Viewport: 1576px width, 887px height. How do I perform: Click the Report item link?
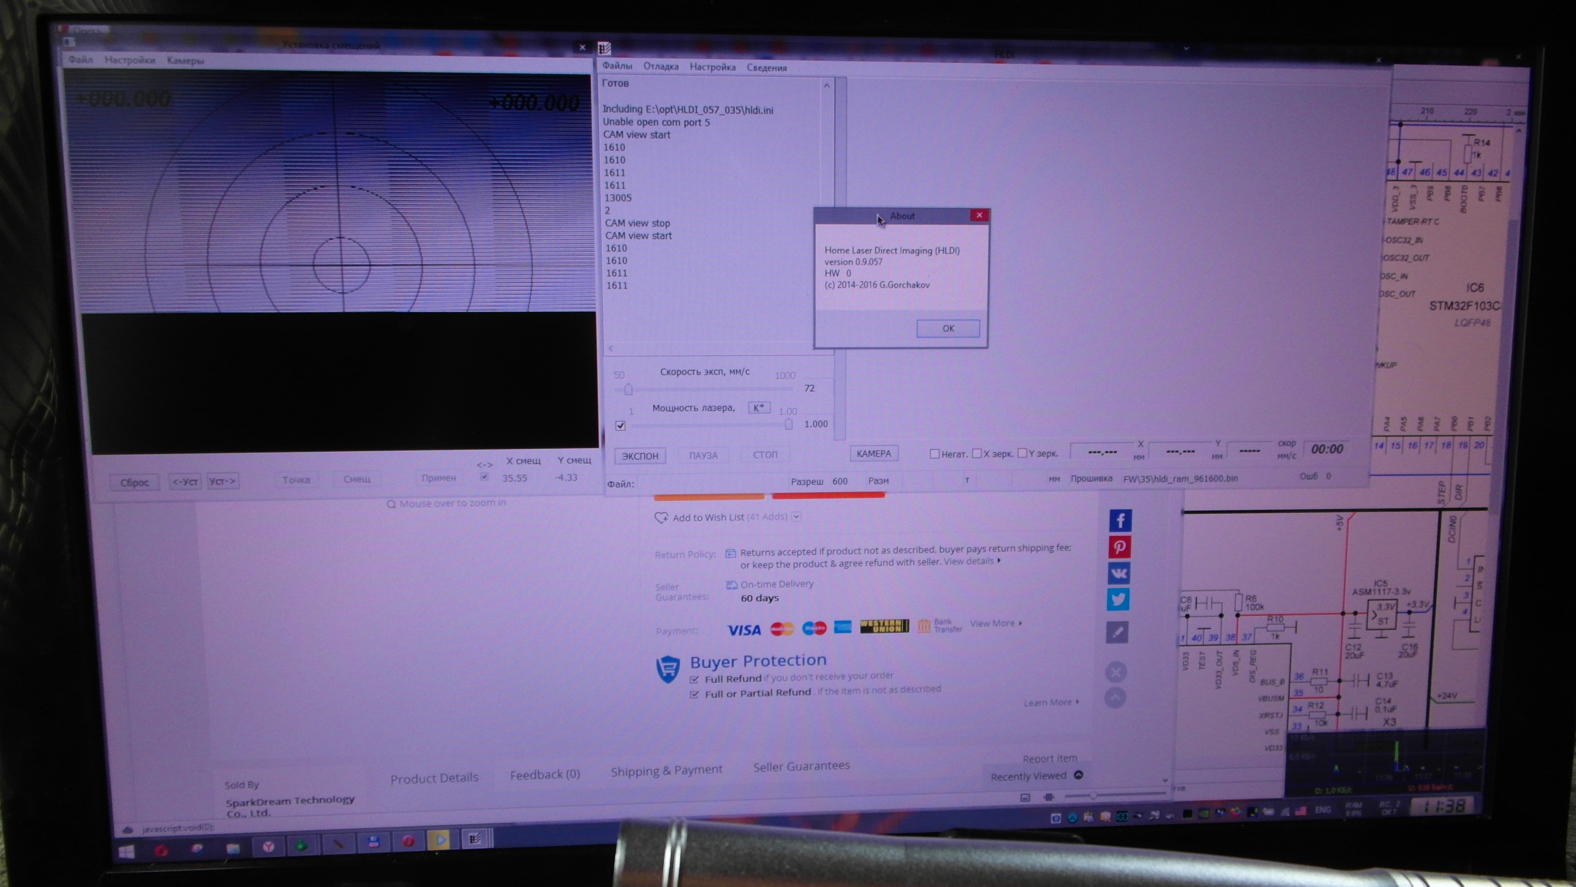(x=1050, y=758)
